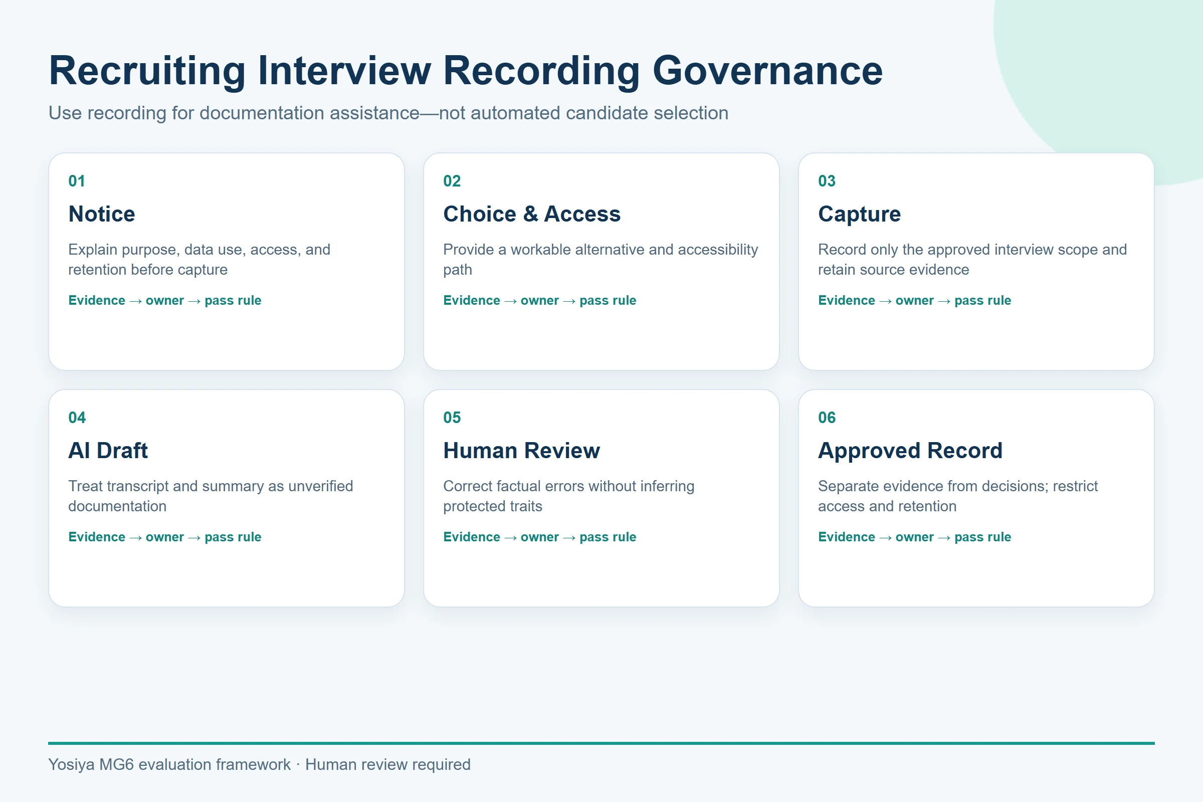Click step number '05'
The width and height of the screenshot is (1203, 802).
[452, 418]
